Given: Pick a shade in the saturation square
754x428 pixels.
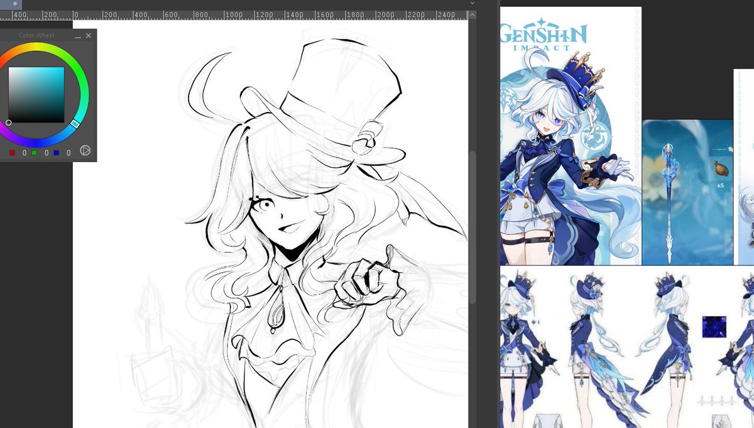Looking at the screenshot, I should [x=36, y=95].
